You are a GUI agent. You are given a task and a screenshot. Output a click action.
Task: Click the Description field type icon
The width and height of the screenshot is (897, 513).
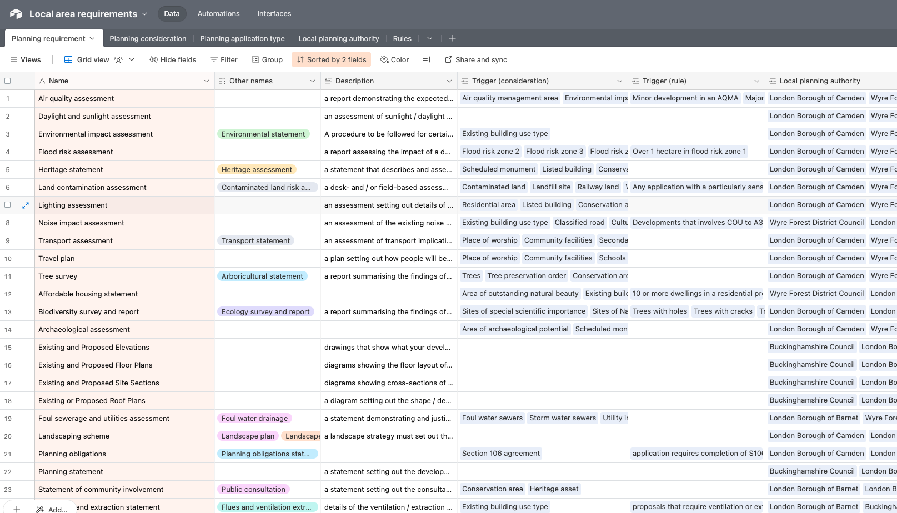328,81
